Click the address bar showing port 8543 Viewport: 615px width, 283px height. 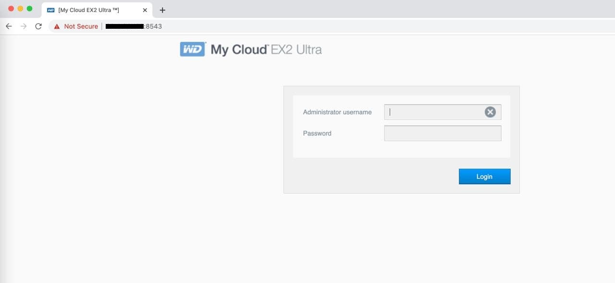point(332,26)
